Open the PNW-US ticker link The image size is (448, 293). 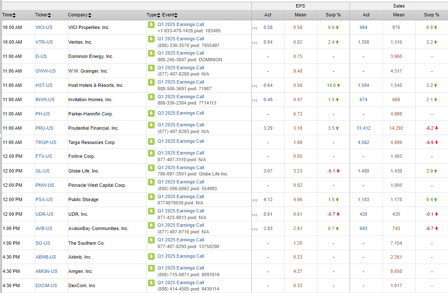[x=45, y=185]
